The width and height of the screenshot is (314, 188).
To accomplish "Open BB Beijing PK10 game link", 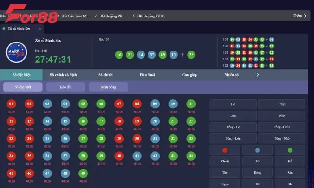I will (151, 16).
